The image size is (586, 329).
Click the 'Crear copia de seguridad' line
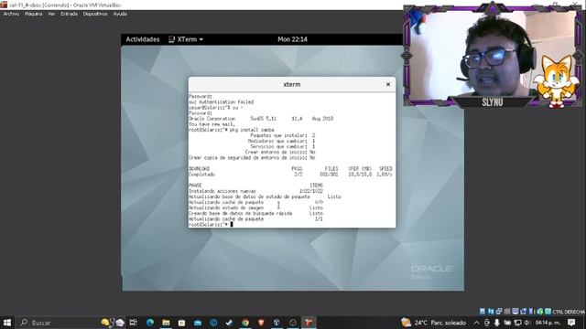[252, 158]
